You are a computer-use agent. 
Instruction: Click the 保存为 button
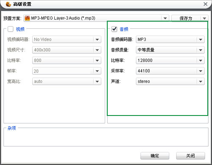(x=186, y=18)
